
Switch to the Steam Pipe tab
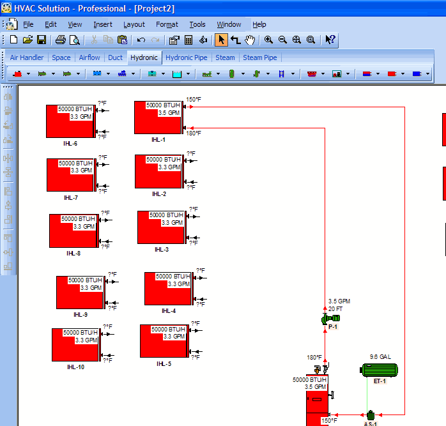coord(259,57)
